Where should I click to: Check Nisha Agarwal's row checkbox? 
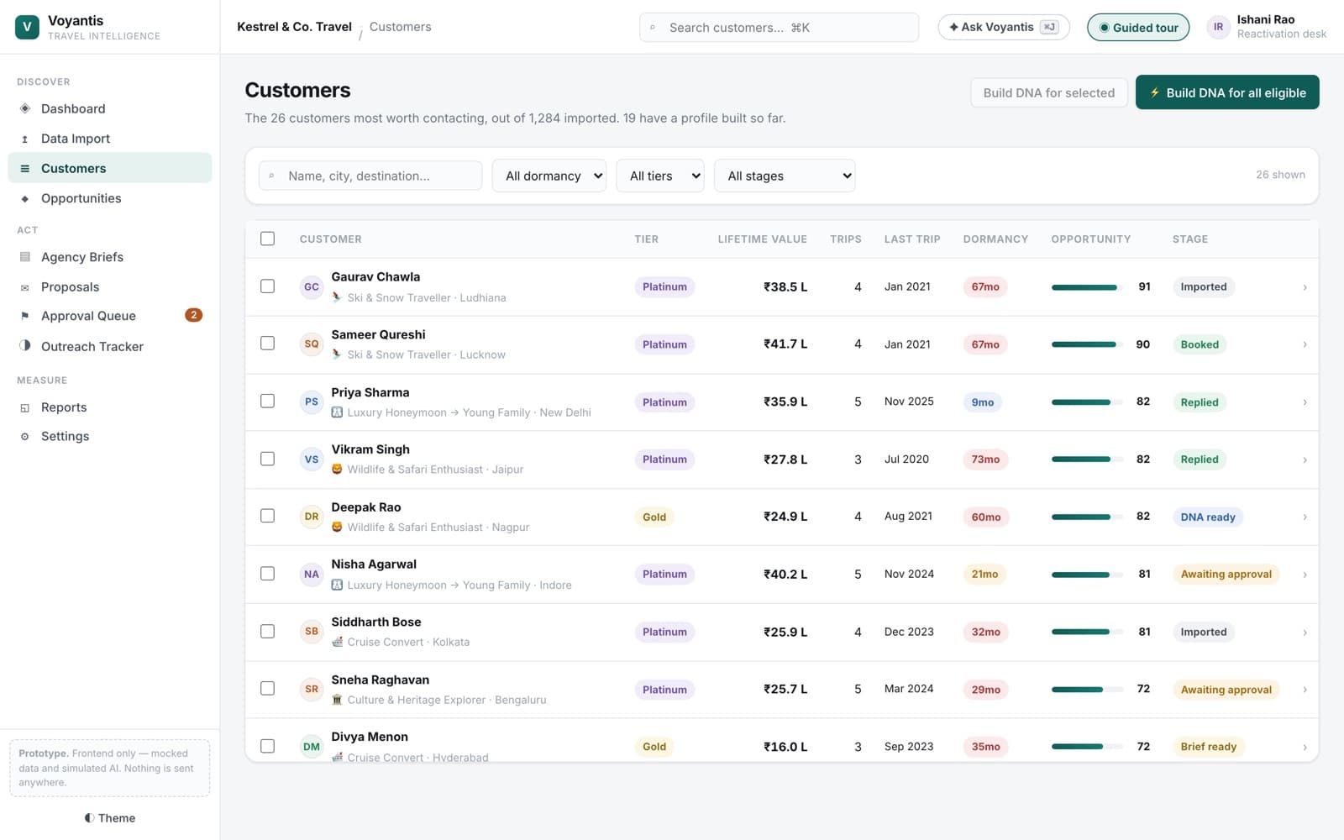pyautogui.click(x=267, y=574)
